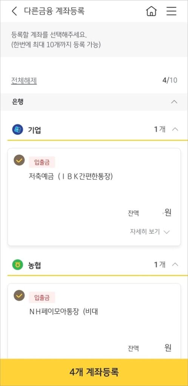
Task: Tap the 4개 계좌등록 button
Action: pyautogui.click(x=94, y=372)
